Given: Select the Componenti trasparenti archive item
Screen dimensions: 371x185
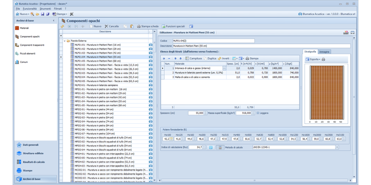Looking at the screenshot, I should coord(32,45).
